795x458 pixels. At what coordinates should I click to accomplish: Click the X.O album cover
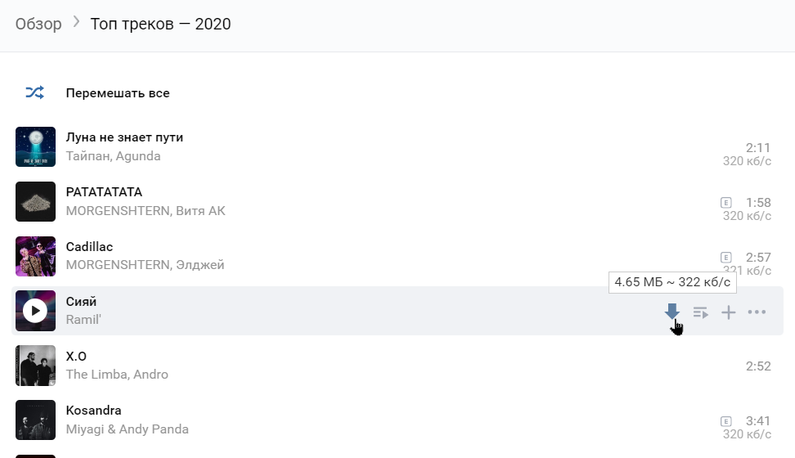pyautogui.click(x=35, y=366)
